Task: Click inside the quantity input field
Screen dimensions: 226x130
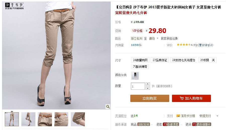Action: [x=138, y=86]
